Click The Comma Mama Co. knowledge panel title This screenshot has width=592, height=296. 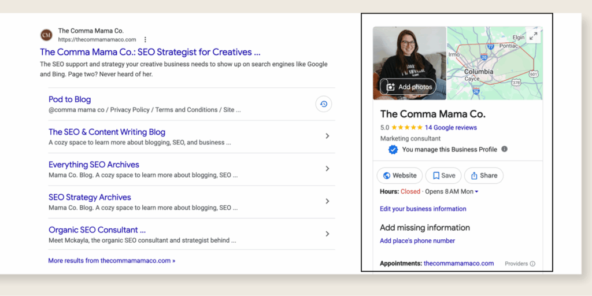point(432,114)
